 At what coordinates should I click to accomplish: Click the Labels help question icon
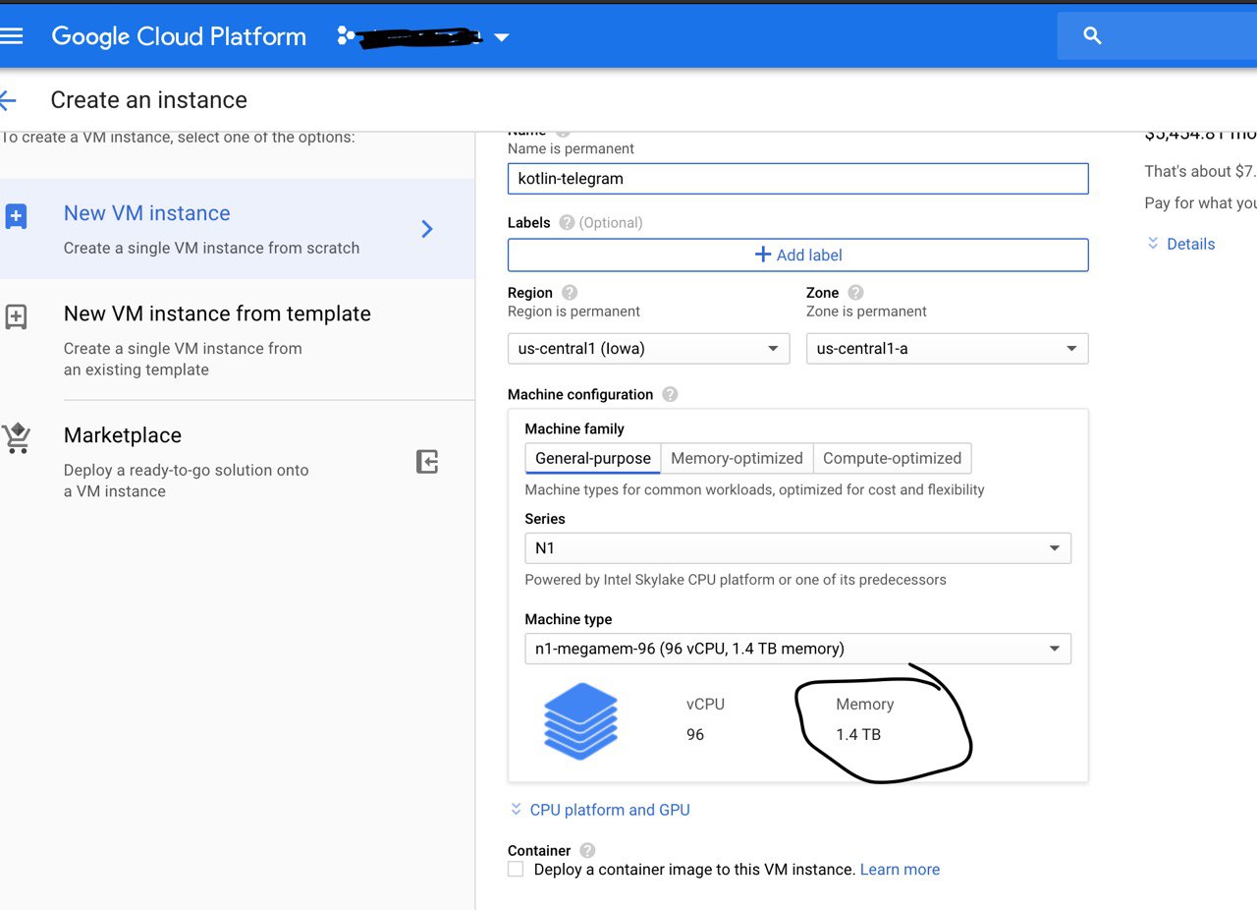click(x=567, y=222)
